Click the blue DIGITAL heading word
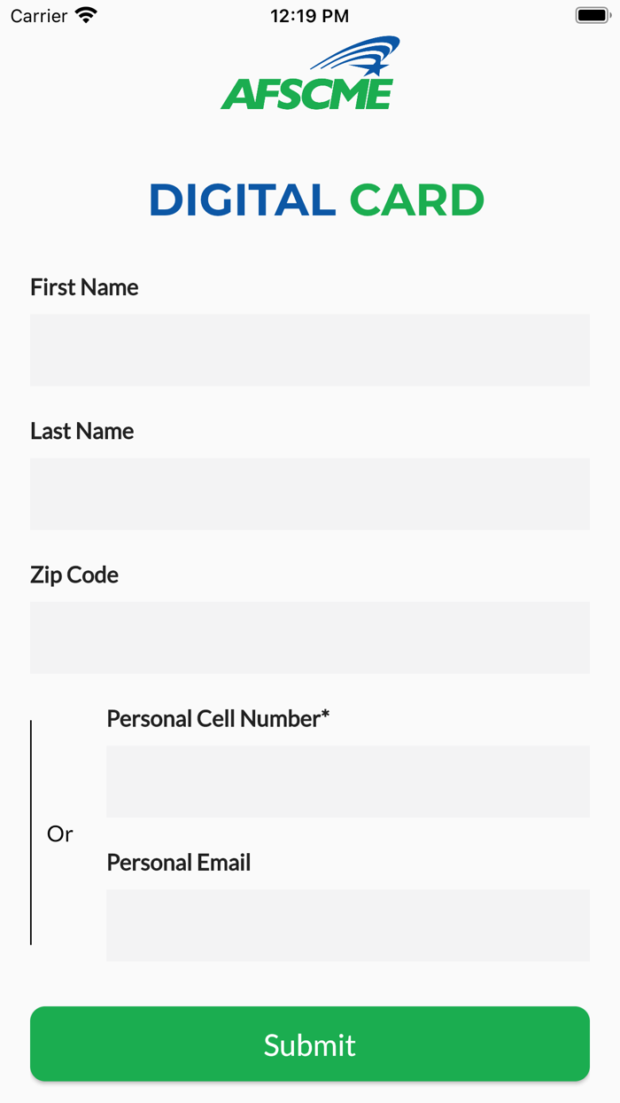 click(x=242, y=200)
